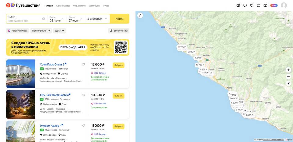Screen dimensions: 293x142
Task: Click the 4.6 rating badge of Сочи Парк Отель
Action: (42, 69)
